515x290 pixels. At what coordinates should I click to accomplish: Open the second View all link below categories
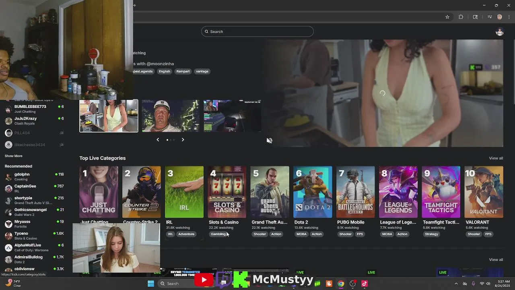tap(496, 260)
